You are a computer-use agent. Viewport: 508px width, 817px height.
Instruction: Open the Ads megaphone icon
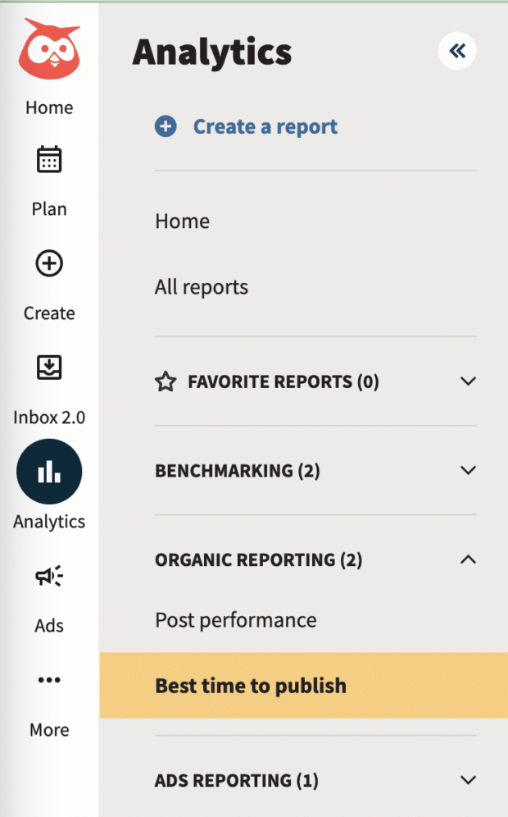pyautogui.click(x=48, y=576)
